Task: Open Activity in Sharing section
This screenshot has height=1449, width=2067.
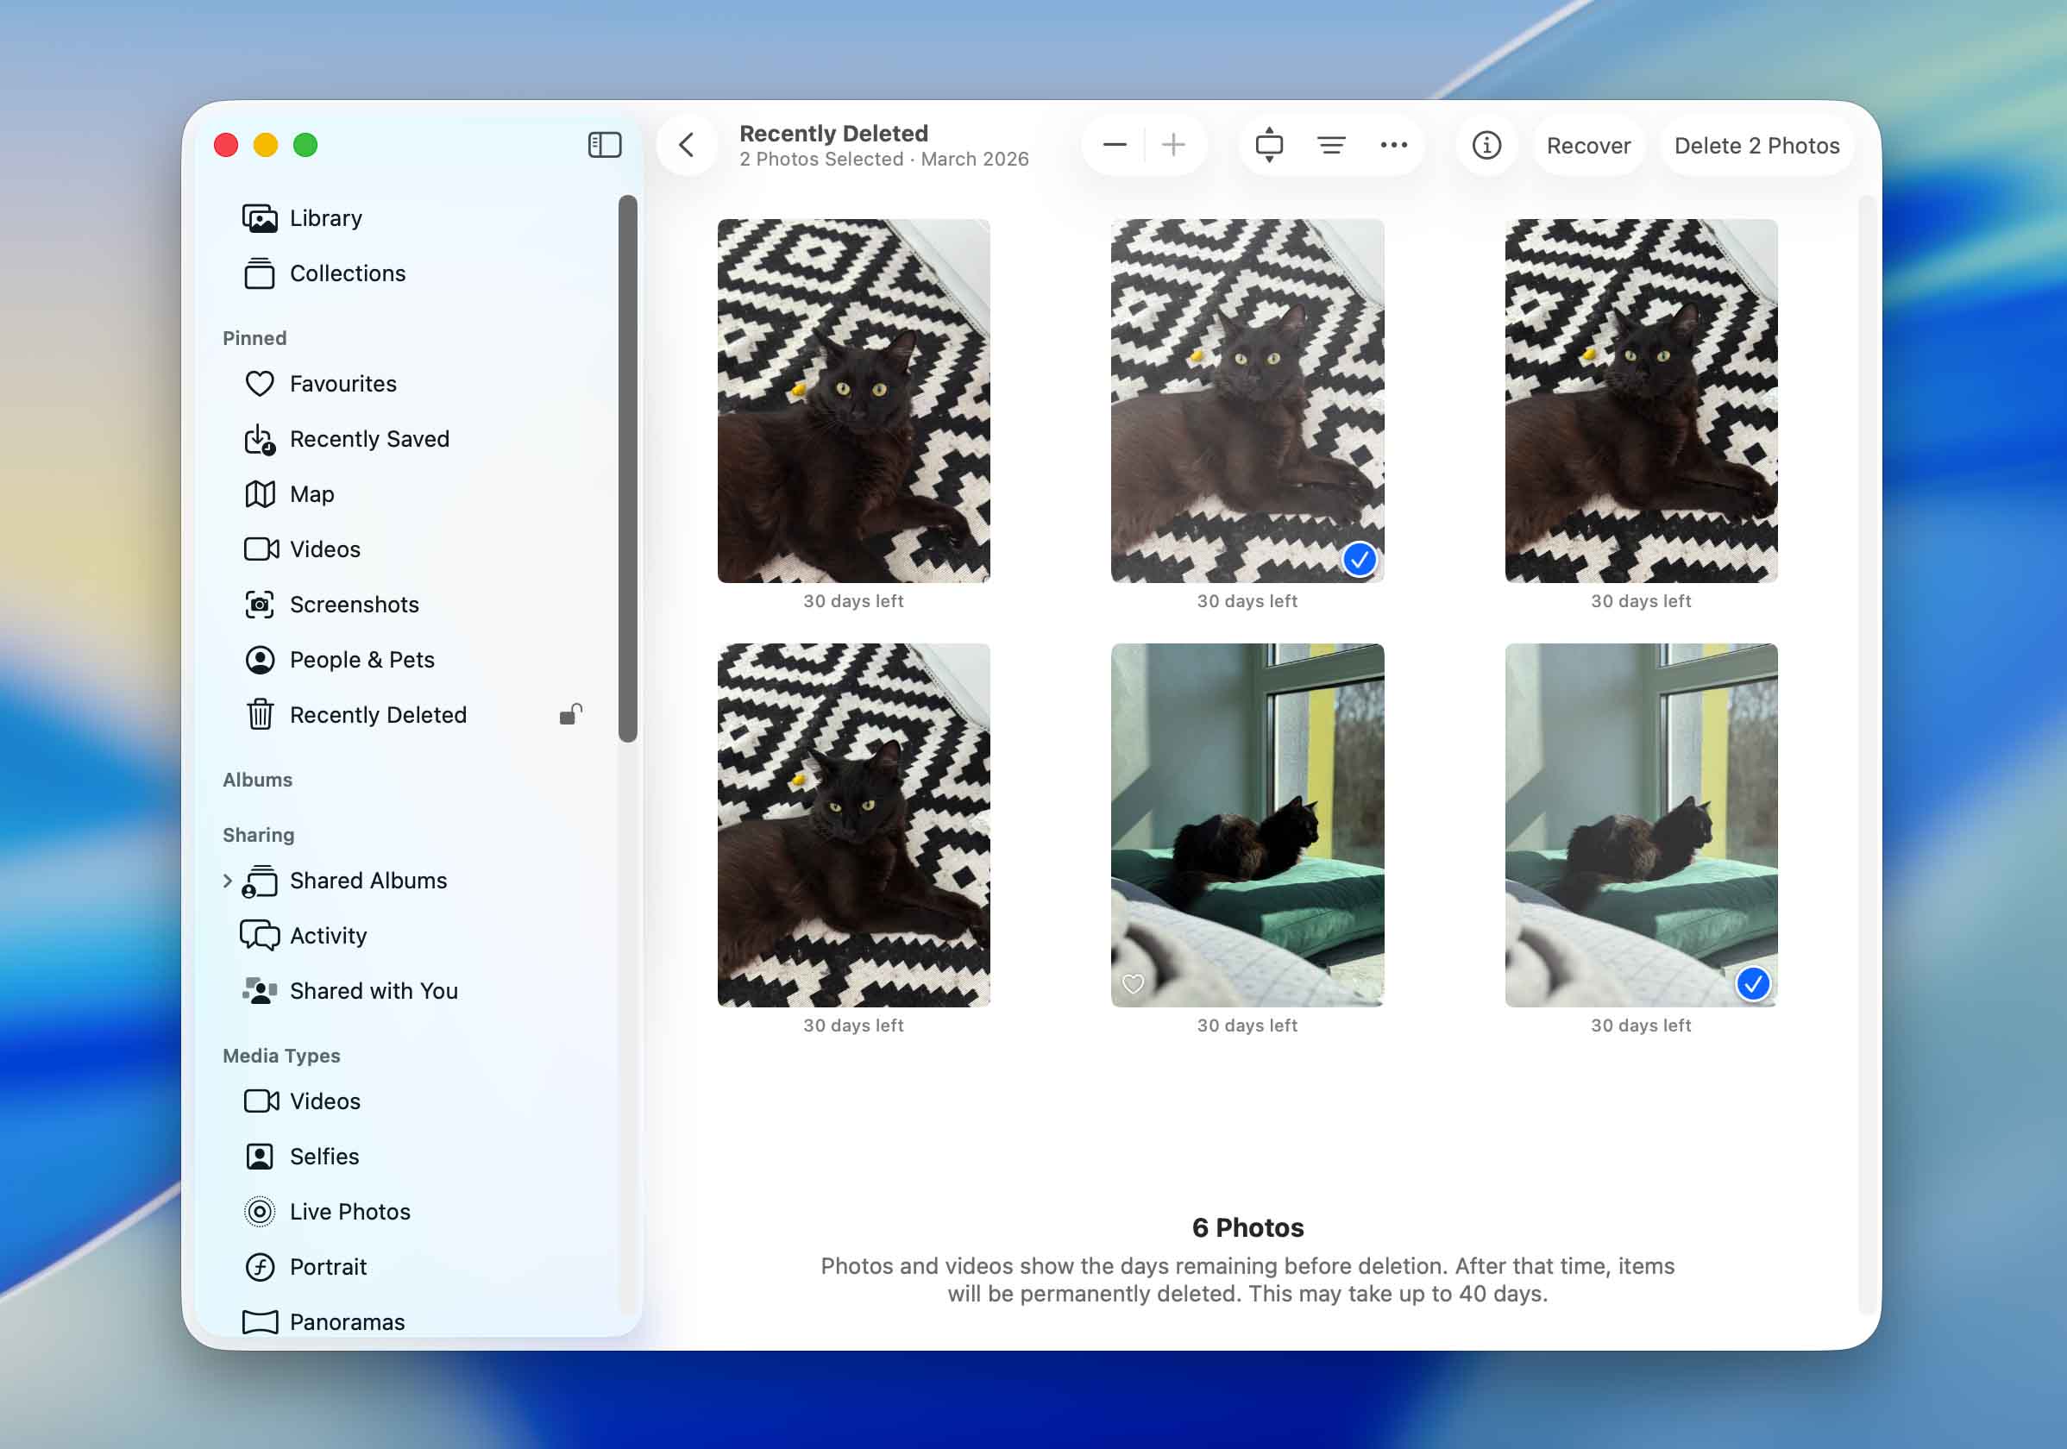Action: [414, 936]
